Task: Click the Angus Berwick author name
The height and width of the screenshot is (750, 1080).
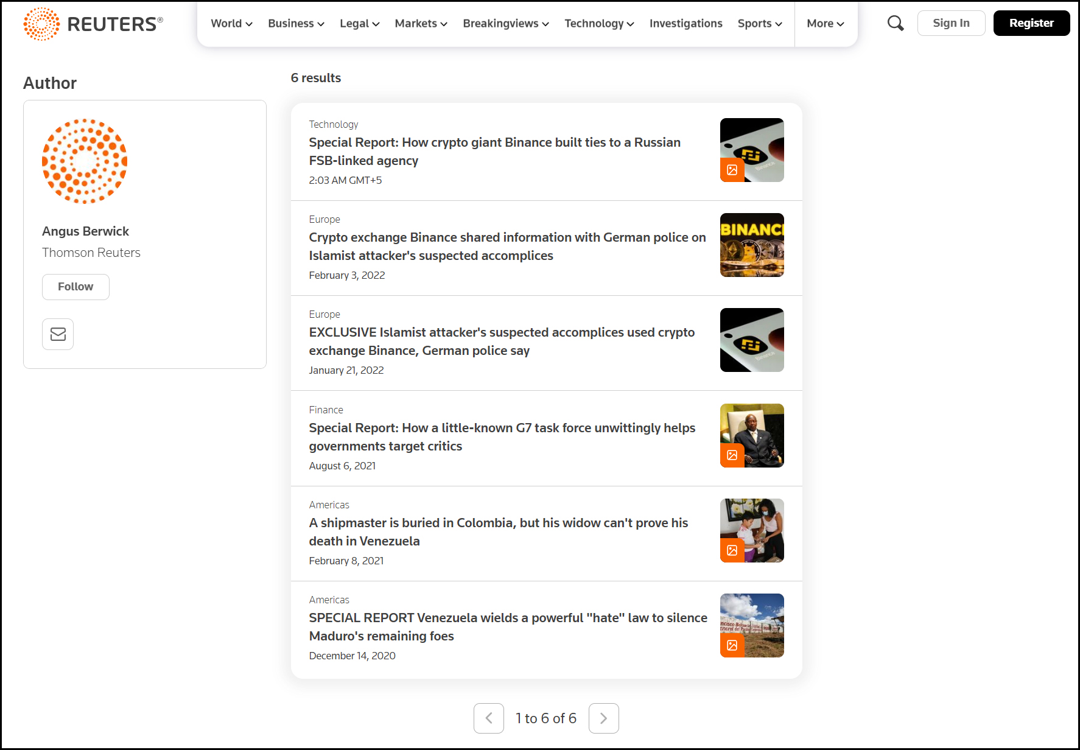Action: coord(85,231)
